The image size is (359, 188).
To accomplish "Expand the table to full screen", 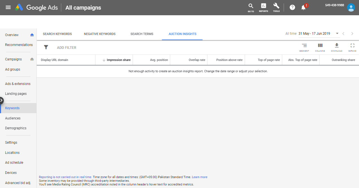I will pos(352,46).
